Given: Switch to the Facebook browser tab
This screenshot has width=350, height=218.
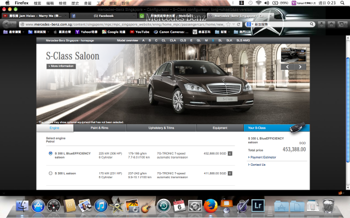Looking at the screenshot, I should point(103,16).
